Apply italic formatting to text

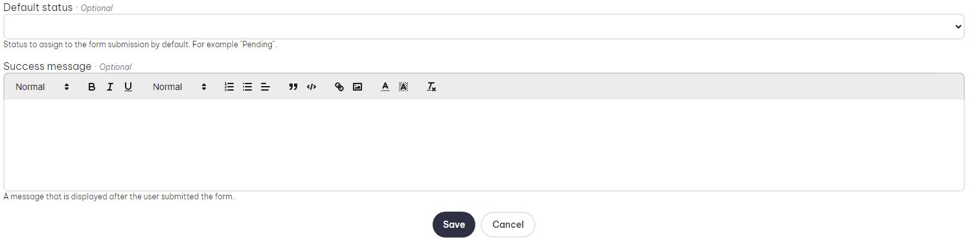tap(110, 87)
